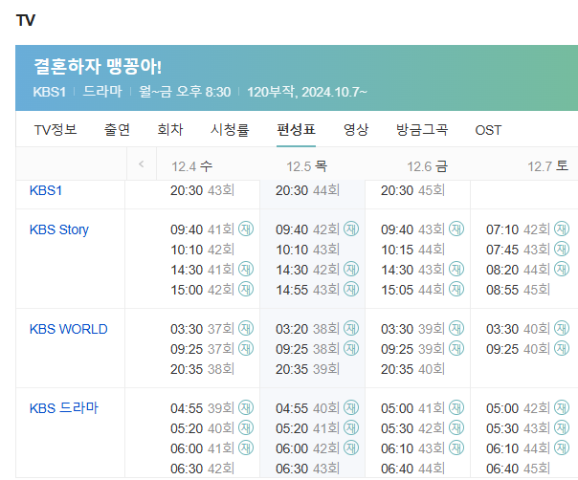Click KBS 드라마 06:40 44회 entry
Screen dimensions: 578x480
point(412,469)
